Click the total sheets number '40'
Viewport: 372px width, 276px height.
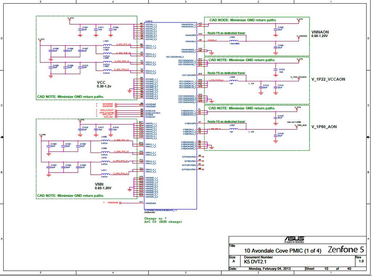pyautogui.click(x=349, y=269)
